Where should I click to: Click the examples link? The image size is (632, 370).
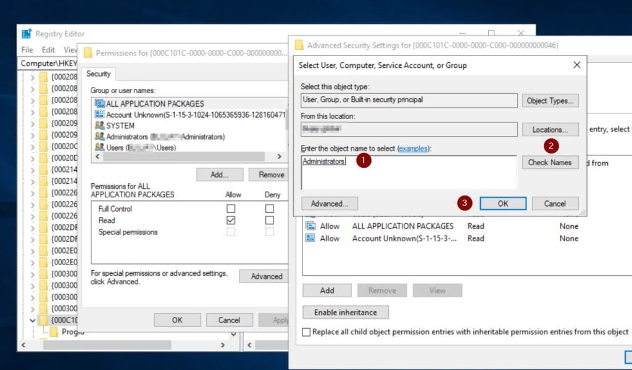[413, 149]
